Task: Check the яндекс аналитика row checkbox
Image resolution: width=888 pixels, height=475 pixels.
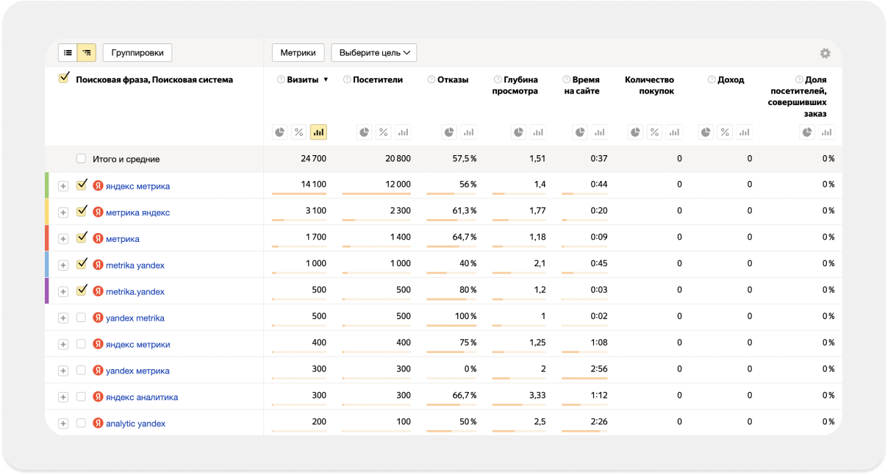Action: (x=82, y=397)
